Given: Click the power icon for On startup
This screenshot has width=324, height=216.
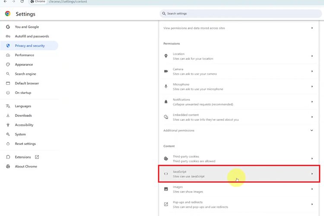Looking at the screenshot, I should tap(8, 93).
